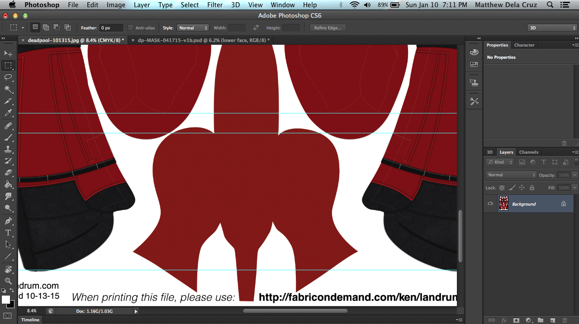Open the Layers panel menu

575,152
